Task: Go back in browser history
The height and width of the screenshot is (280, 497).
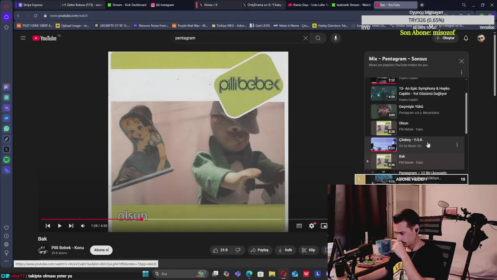Action: pyautogui.click(x=18, y=16)
